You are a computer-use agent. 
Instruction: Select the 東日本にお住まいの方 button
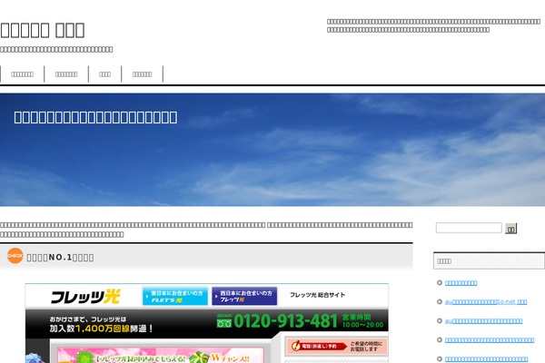(175, 296)
